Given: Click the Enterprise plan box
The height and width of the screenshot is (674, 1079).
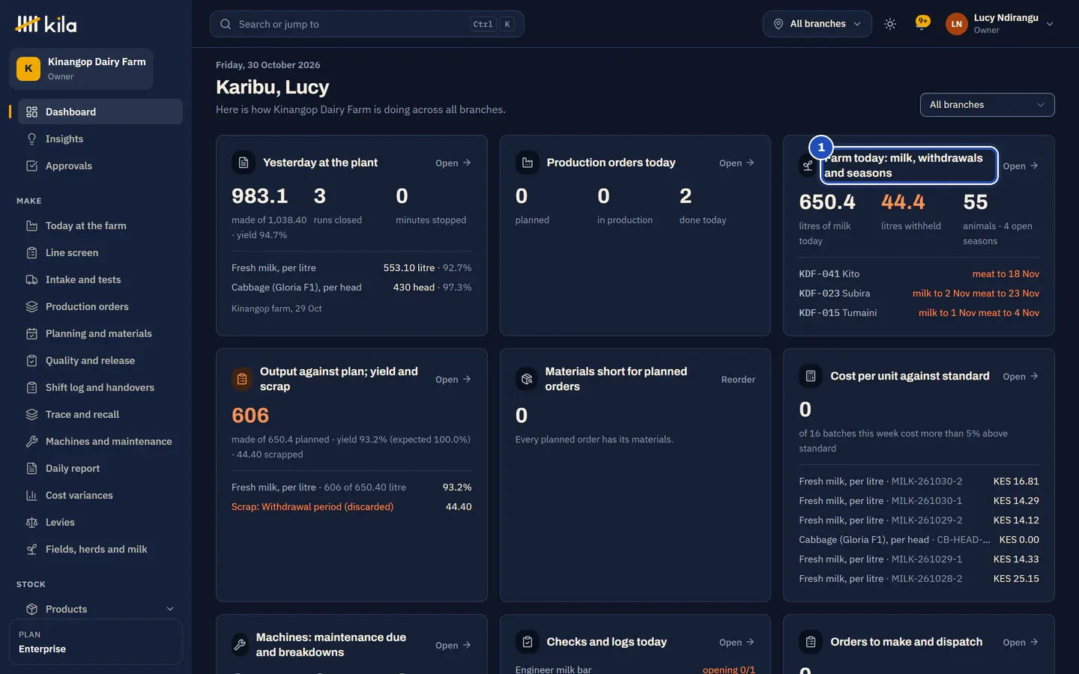Looking at the screenshot, I should pyautogui.click(x=96, y=642).
